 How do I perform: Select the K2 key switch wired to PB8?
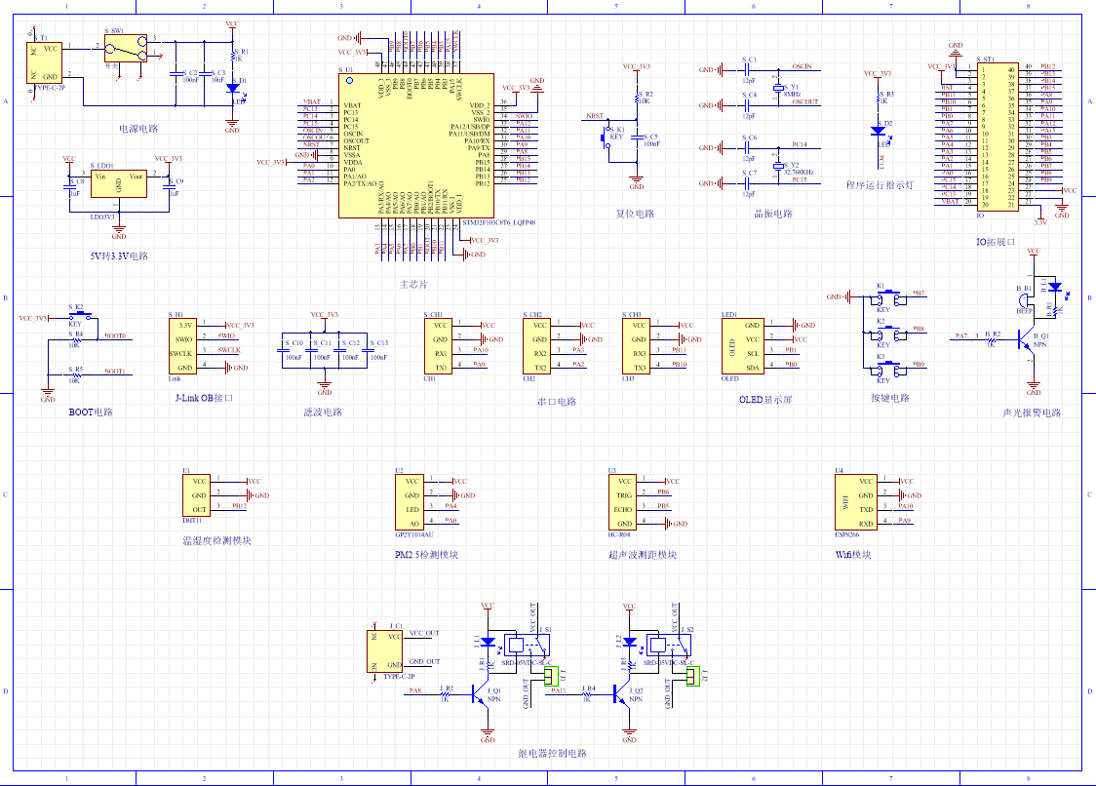click(887, 334)
